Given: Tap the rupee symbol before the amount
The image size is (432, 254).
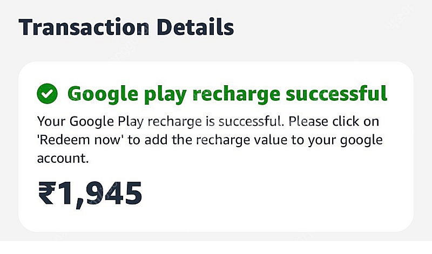Looking at the screenshot, I should pyautogui.click(x=47, y=193).
